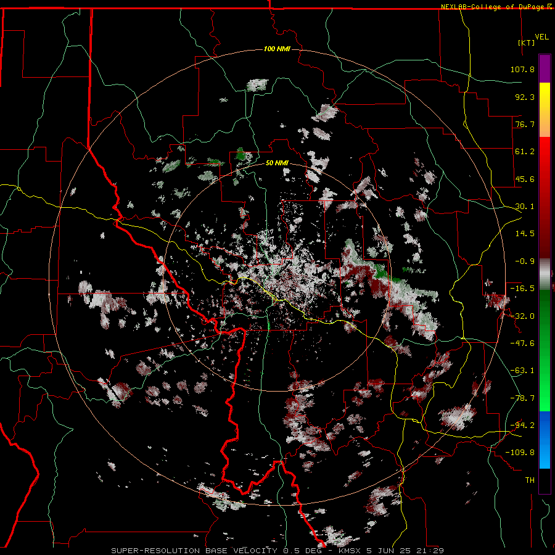Click the Super-Resolution Base Velocity caption
555x555 pixels.
tap(277, 551)
